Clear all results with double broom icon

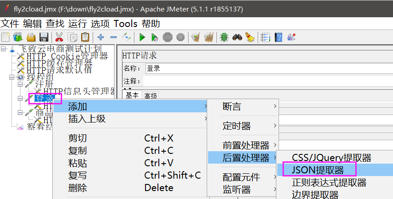click(x=208, y=37)
